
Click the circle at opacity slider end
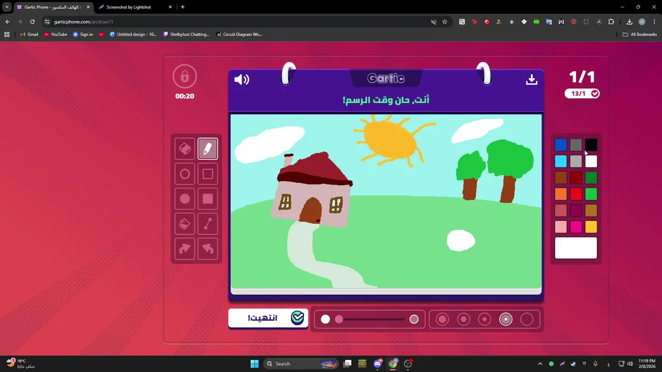pyautogui.click(x=414, y=319)
